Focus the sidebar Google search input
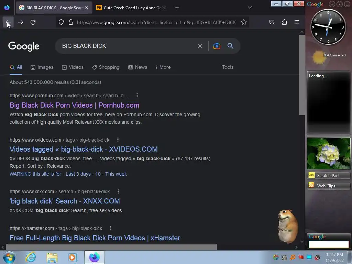Viewport: 352px width, 264px height. click(x=328, y=244)
